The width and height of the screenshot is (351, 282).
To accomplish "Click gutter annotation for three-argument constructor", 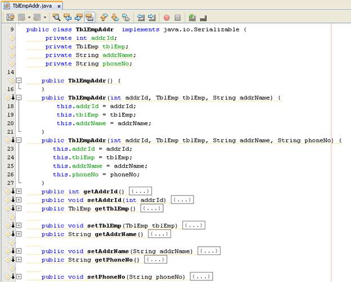I will [10, 98].
